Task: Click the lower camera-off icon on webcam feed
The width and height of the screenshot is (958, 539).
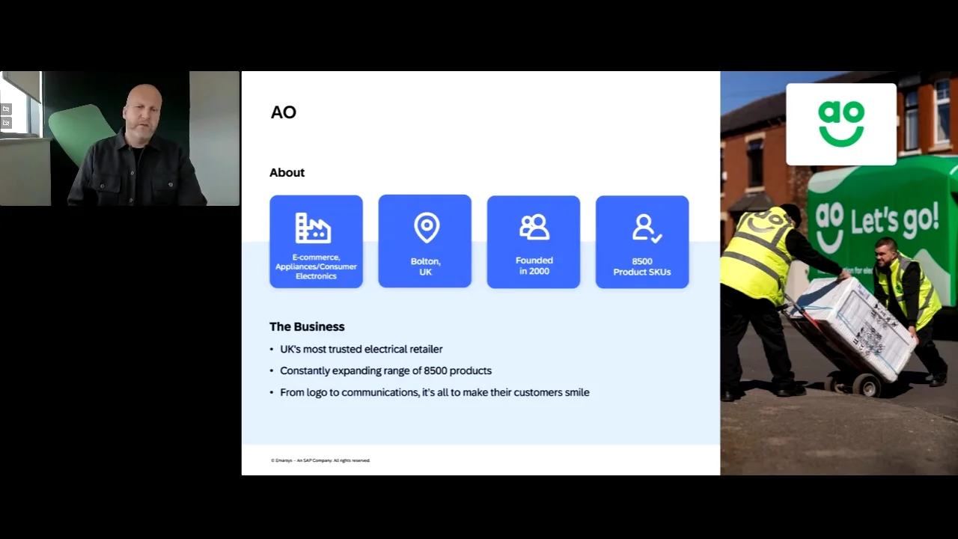Action: (6, 123)
